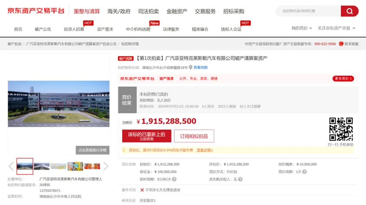The width and height of the screenshot is (366, 205).
Task: Open the 历史版本1 link
Action: pyautogui.click(x=147, y=200)
